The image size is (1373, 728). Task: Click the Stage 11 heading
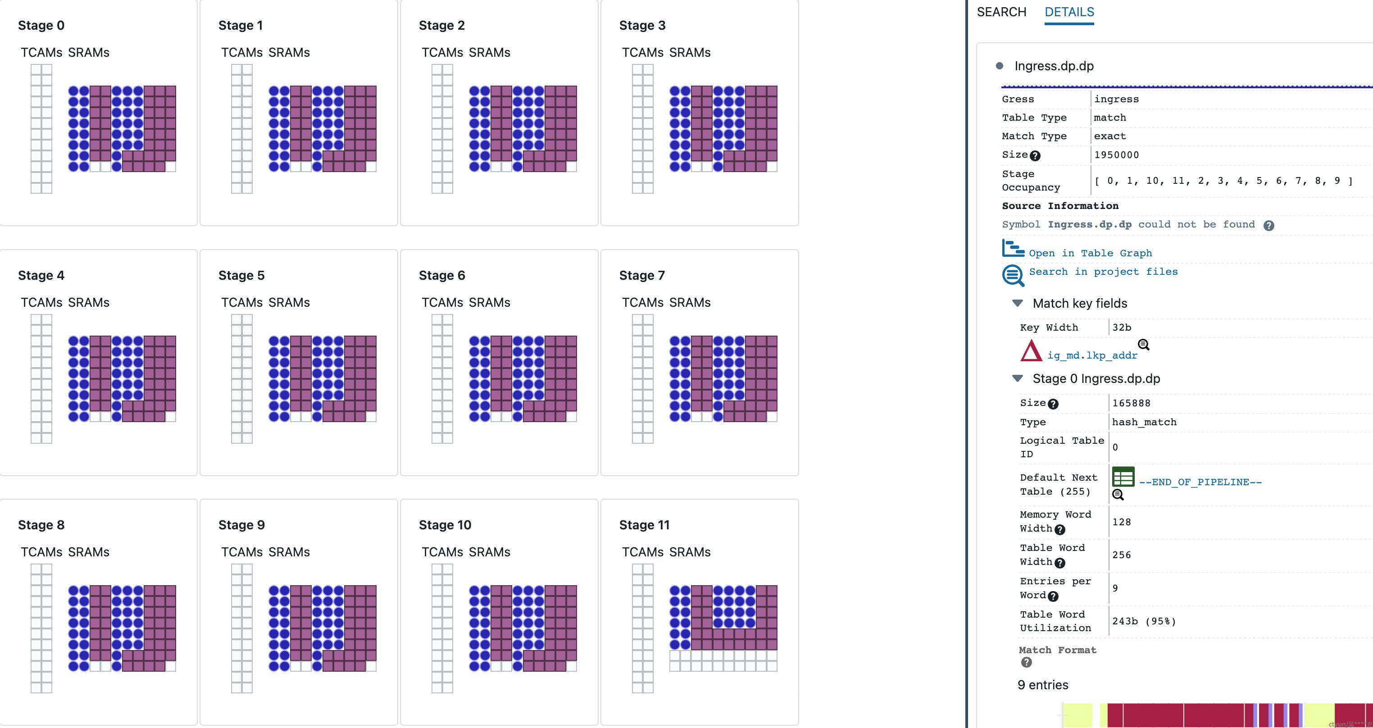[644, 525]
